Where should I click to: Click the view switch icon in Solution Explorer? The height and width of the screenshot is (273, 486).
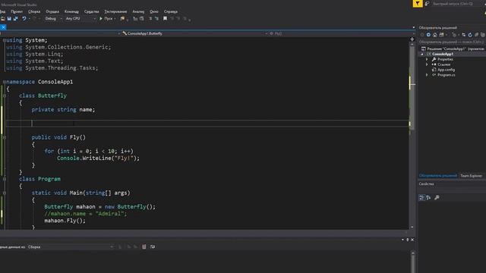click(441, 35)
